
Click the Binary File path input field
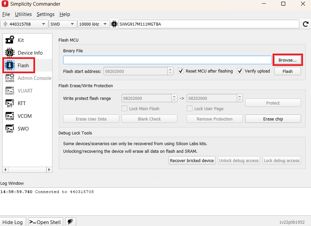pos(167,60)
